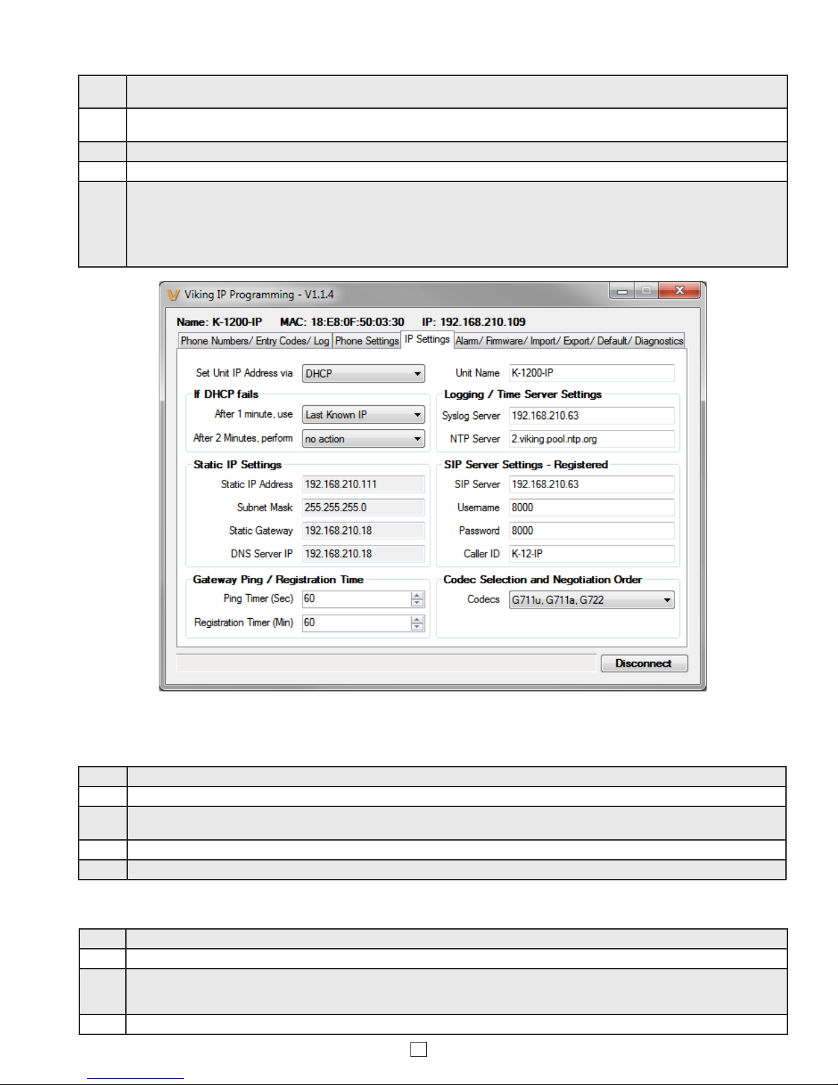
Task: Decrease the Registration Timer with down arrow
Action: click(417, 627)
